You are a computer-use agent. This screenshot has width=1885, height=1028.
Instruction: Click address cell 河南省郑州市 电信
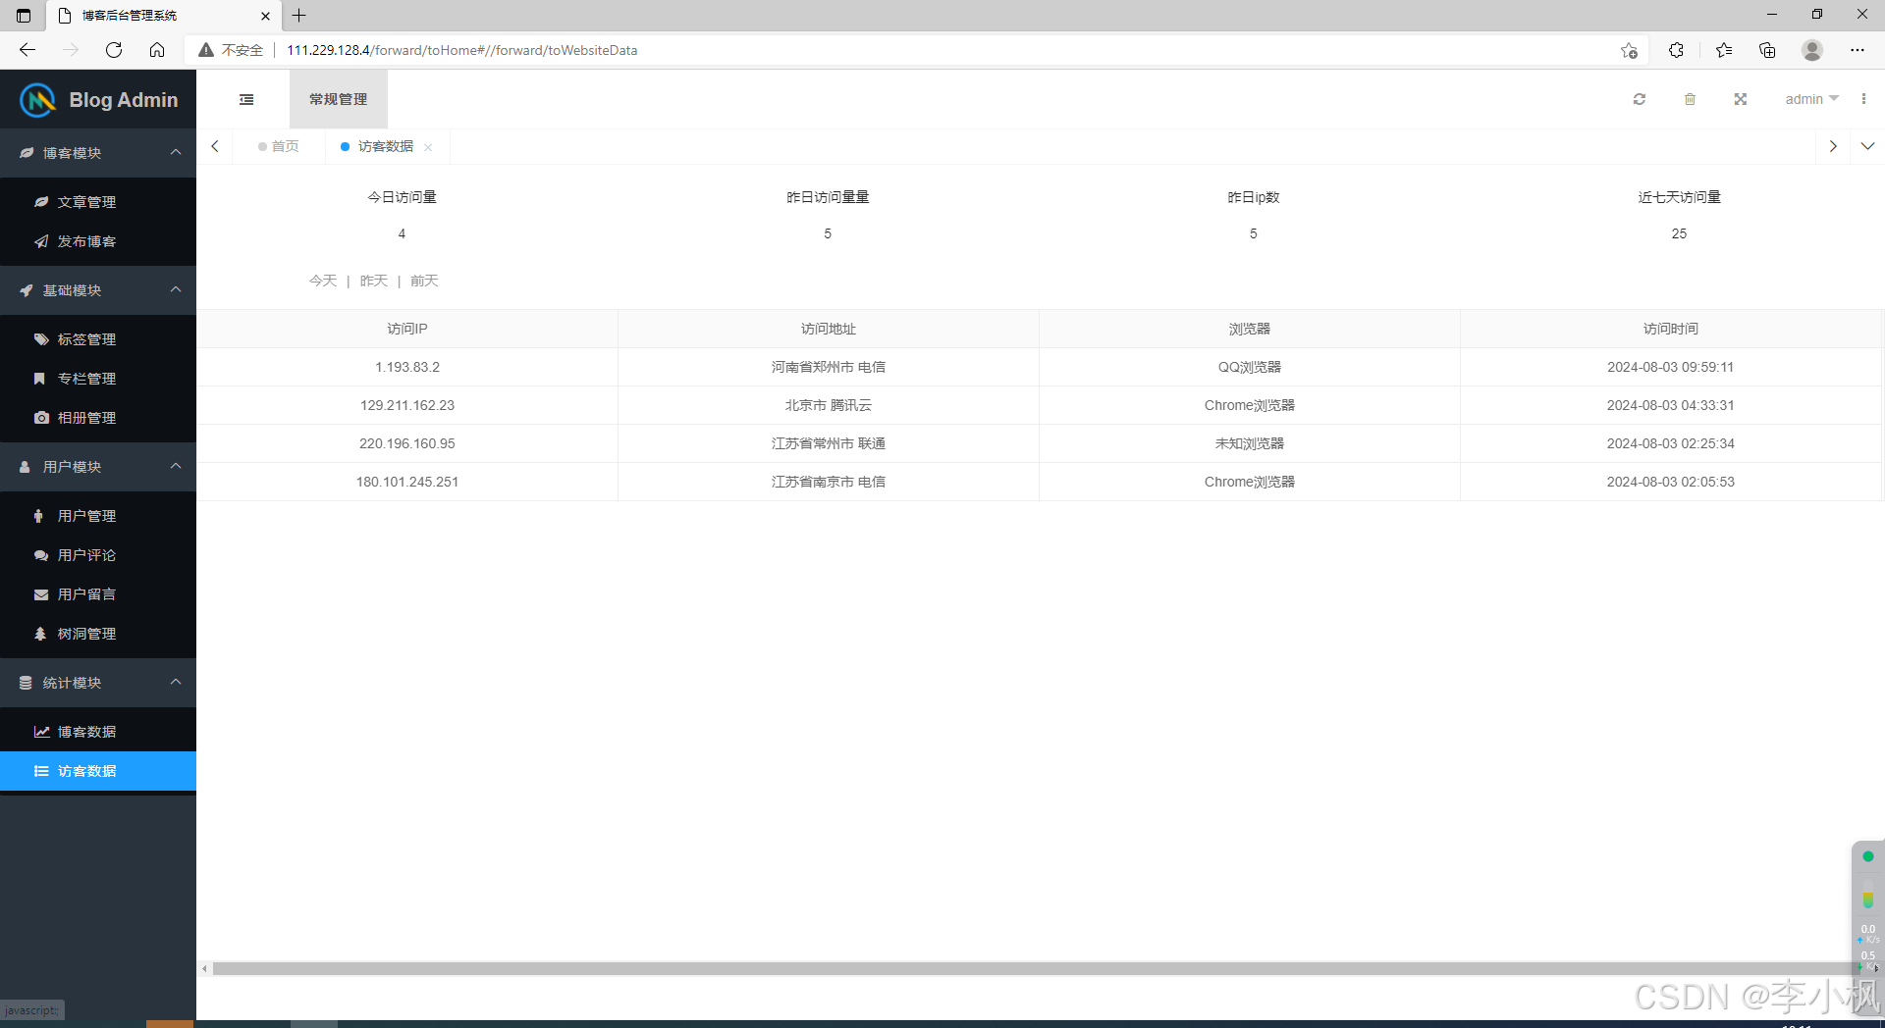(x=829, y=367)
